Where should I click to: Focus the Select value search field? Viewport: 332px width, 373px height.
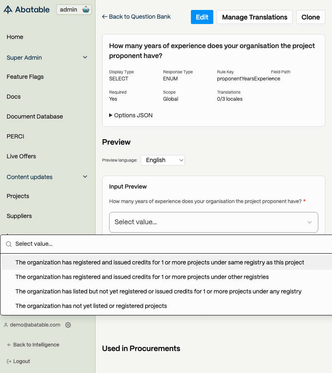[x=166, y=244]
